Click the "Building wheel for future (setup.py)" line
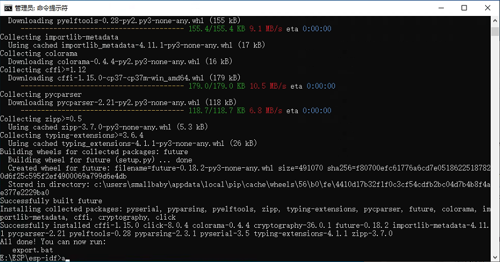The width and height of the screenshot is (500, 262). tap(100, 160)
